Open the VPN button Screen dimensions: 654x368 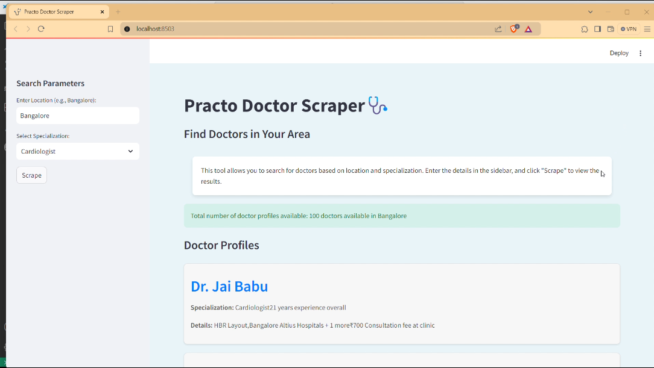click(629, 29)
